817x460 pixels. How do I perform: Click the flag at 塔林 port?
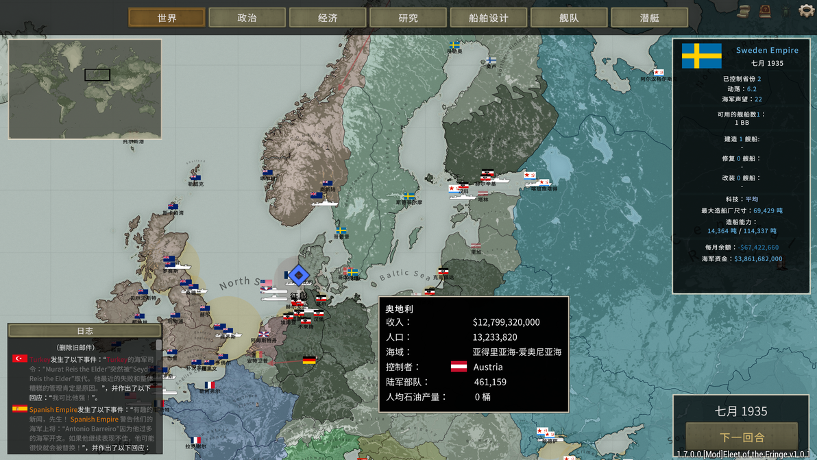pos(483,193)
